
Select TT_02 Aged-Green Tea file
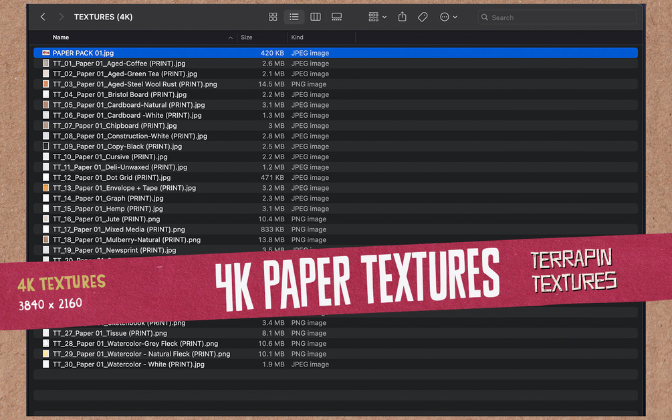(336, 74)
